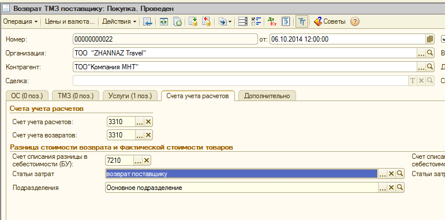This screenshot has width=445, height=220.
Task: Open Советы tips
Action: tap(330, 21)
